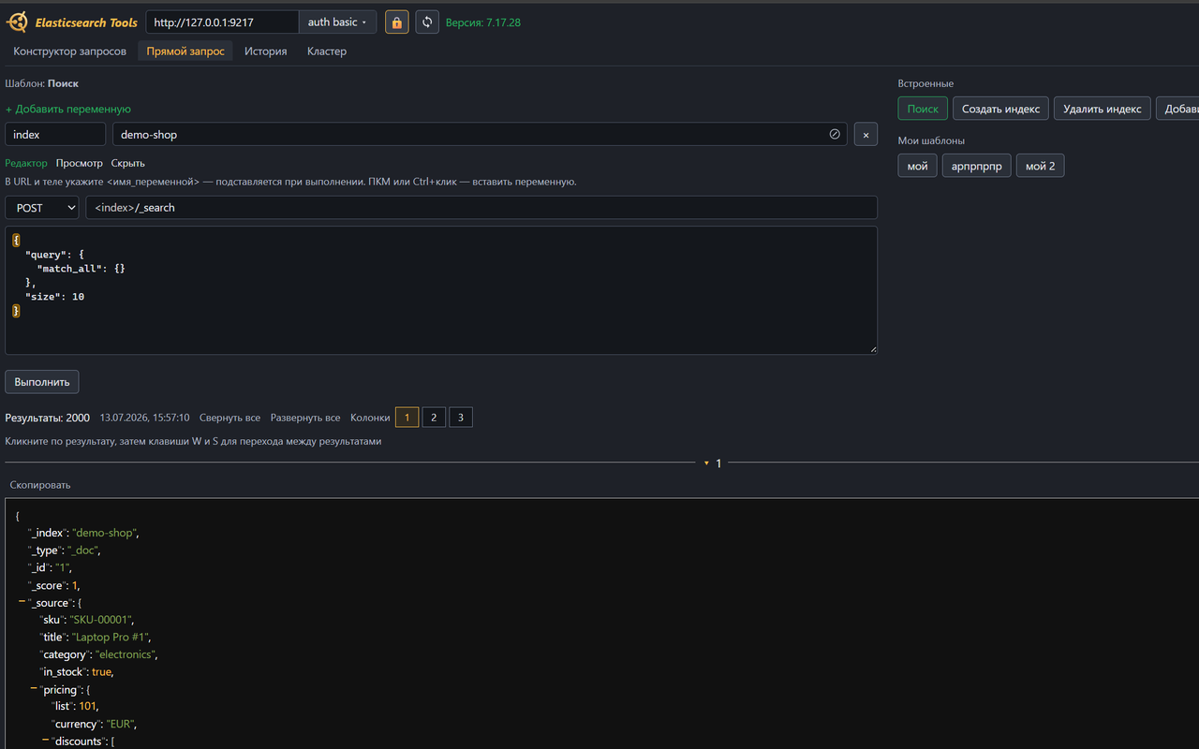Click the _index "demo-shop" value in result

(105, 533)
